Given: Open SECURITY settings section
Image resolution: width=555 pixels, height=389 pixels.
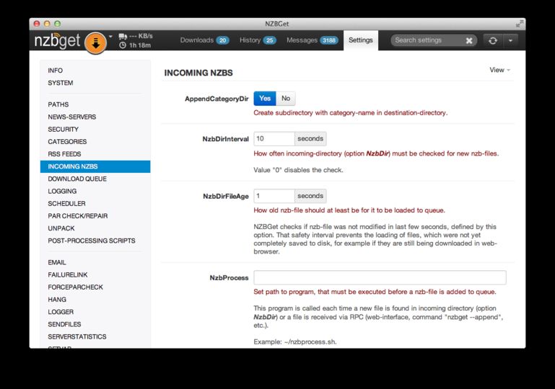Looking at the screenshot, I should pyautogui.click(x=64, y=130).
